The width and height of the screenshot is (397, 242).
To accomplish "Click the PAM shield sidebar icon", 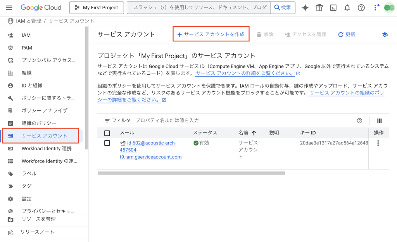I will tap(10, 48).
